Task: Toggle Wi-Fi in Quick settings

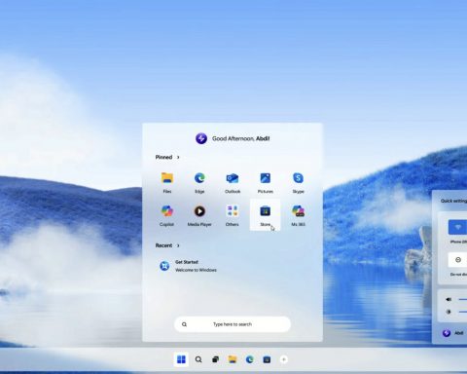Action: point(457,227)
